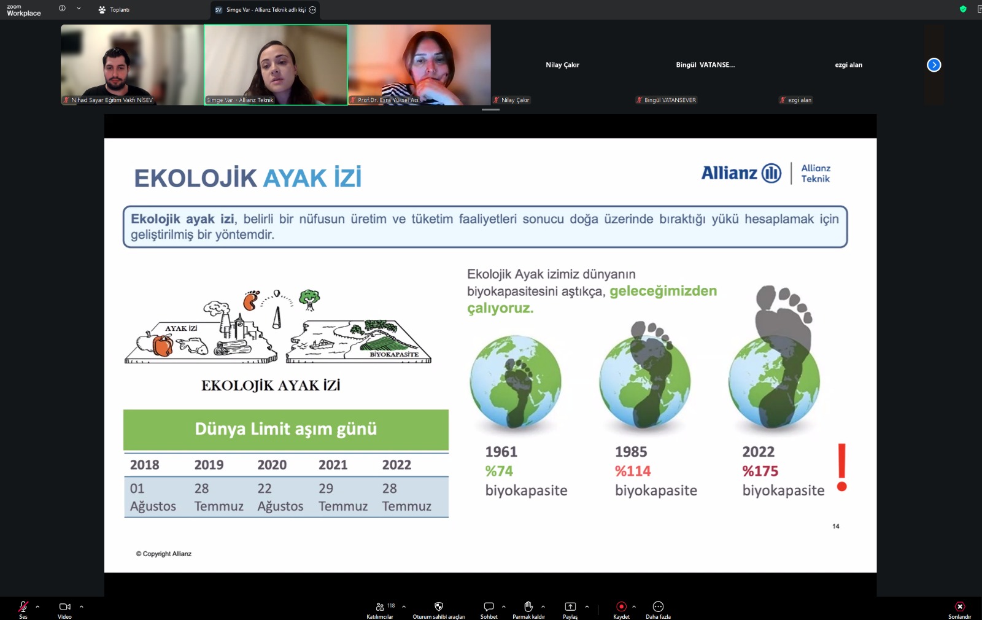Click the Paylaş share screen icon
Image resolution: width=982 pixels, height=620 pixels.
[570, 606]
